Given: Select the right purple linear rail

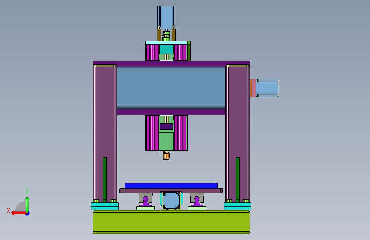Looking at the screenshot, I should (197, 202).
